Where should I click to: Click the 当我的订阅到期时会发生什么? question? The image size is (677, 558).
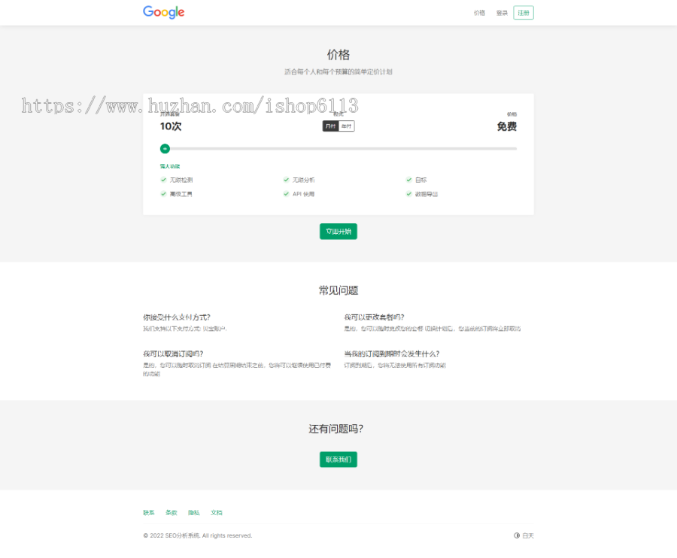click(392, 354)
